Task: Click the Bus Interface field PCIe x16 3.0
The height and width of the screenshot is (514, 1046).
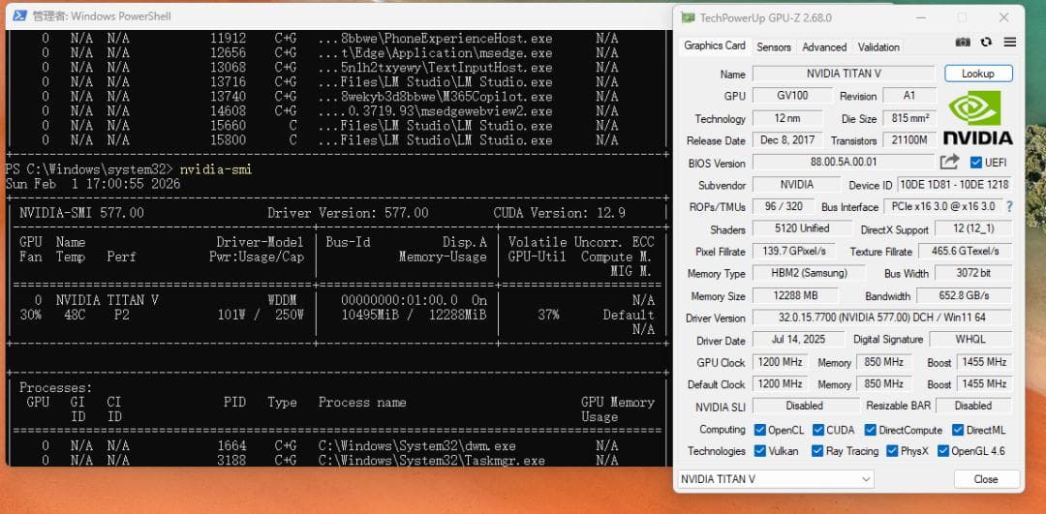Action: 942,207
